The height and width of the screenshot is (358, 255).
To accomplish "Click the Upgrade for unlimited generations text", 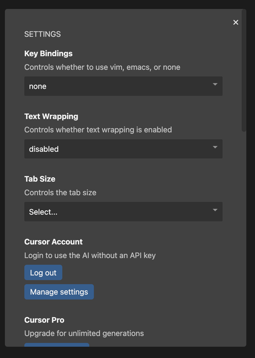I will 84,333.
